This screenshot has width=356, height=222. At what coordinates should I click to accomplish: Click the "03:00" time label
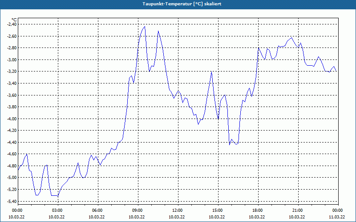coord(58,210)
